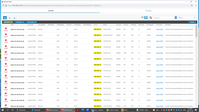Viewport: 199px width, 112px height.
Task: Open Adobe Acrobat from taskbar
Action: (77, 110)
